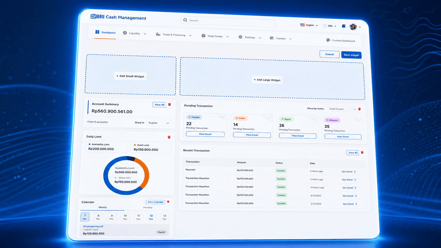Expand the Liquidity menu chevron
Image resolution: width=441 pixels, height=248 pixels.
[x=145, y=34]
